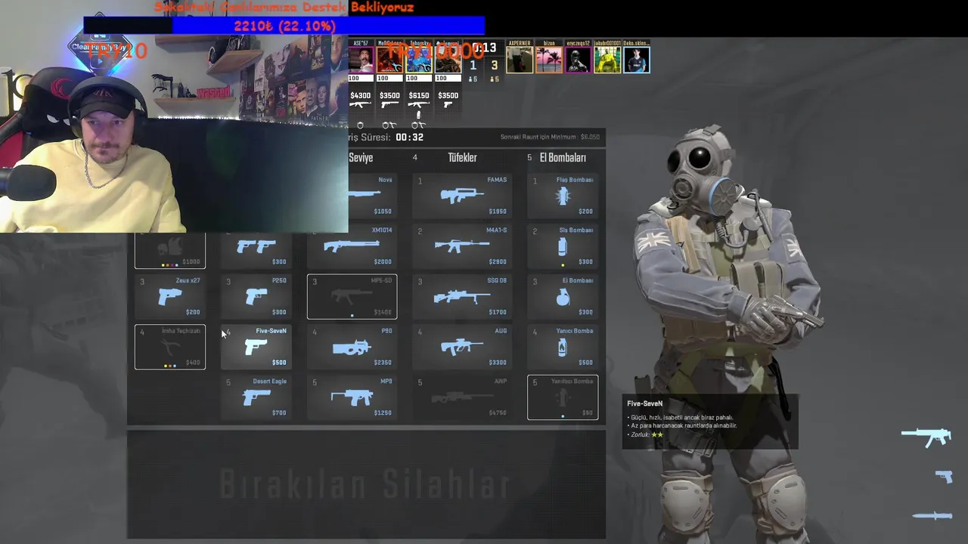Buy the M4A1-S rifle

pos(461,246)
